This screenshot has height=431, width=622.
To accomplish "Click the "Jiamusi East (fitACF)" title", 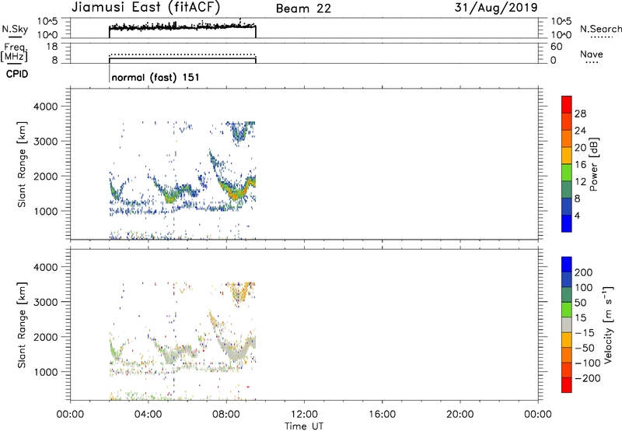I will click(x=145, y=8).
